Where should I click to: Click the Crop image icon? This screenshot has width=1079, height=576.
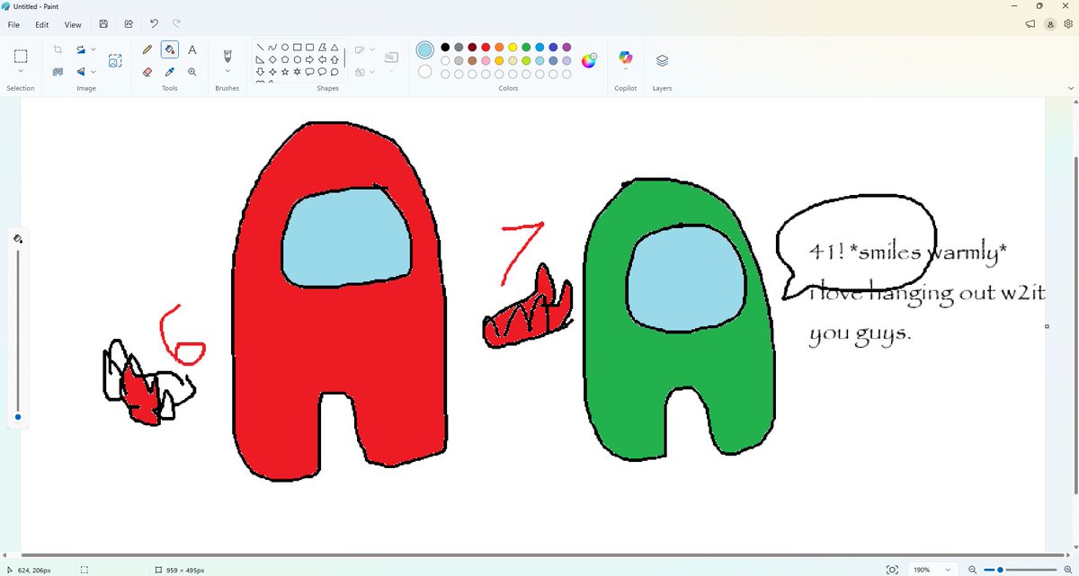[x=58, y=50]
